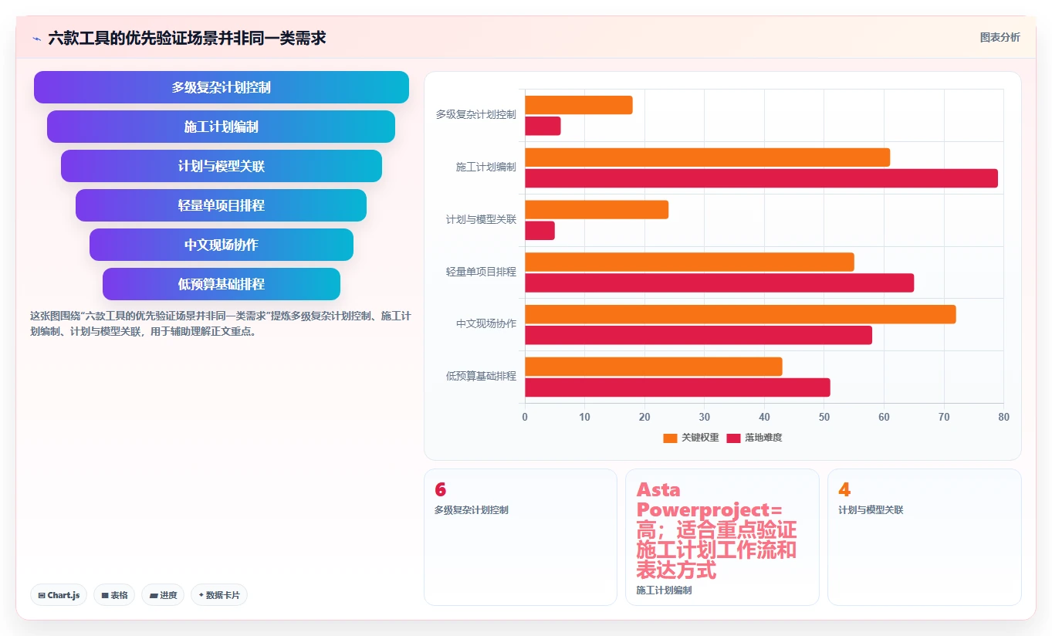Click the red bar for 计划与模型关联
The width and height of the screenshot is (1052, 636).
click(x=540, y=231)
